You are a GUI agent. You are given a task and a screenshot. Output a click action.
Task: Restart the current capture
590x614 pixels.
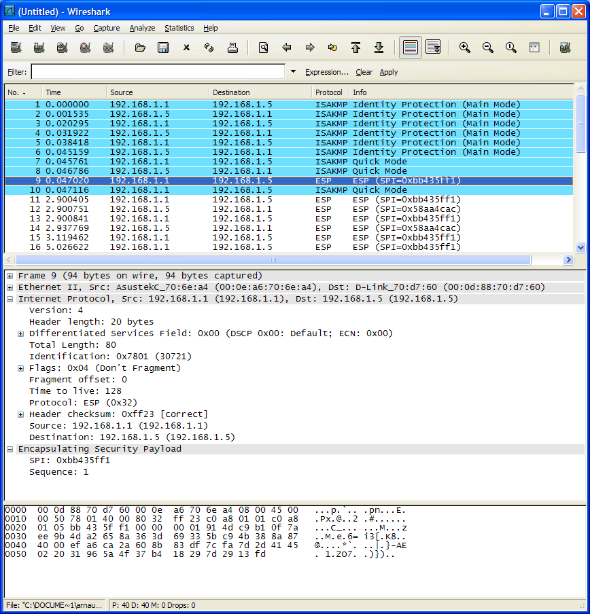pos(109,48)
